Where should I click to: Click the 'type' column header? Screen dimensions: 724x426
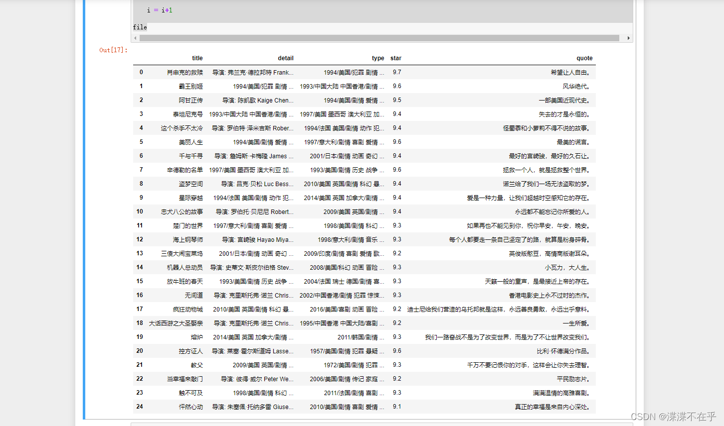click(378, 58)
